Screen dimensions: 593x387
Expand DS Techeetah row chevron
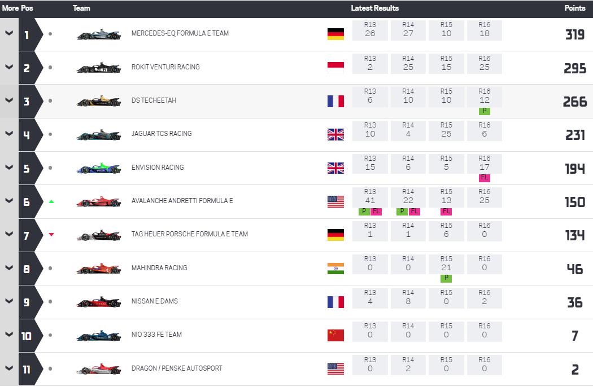(9, 100)
